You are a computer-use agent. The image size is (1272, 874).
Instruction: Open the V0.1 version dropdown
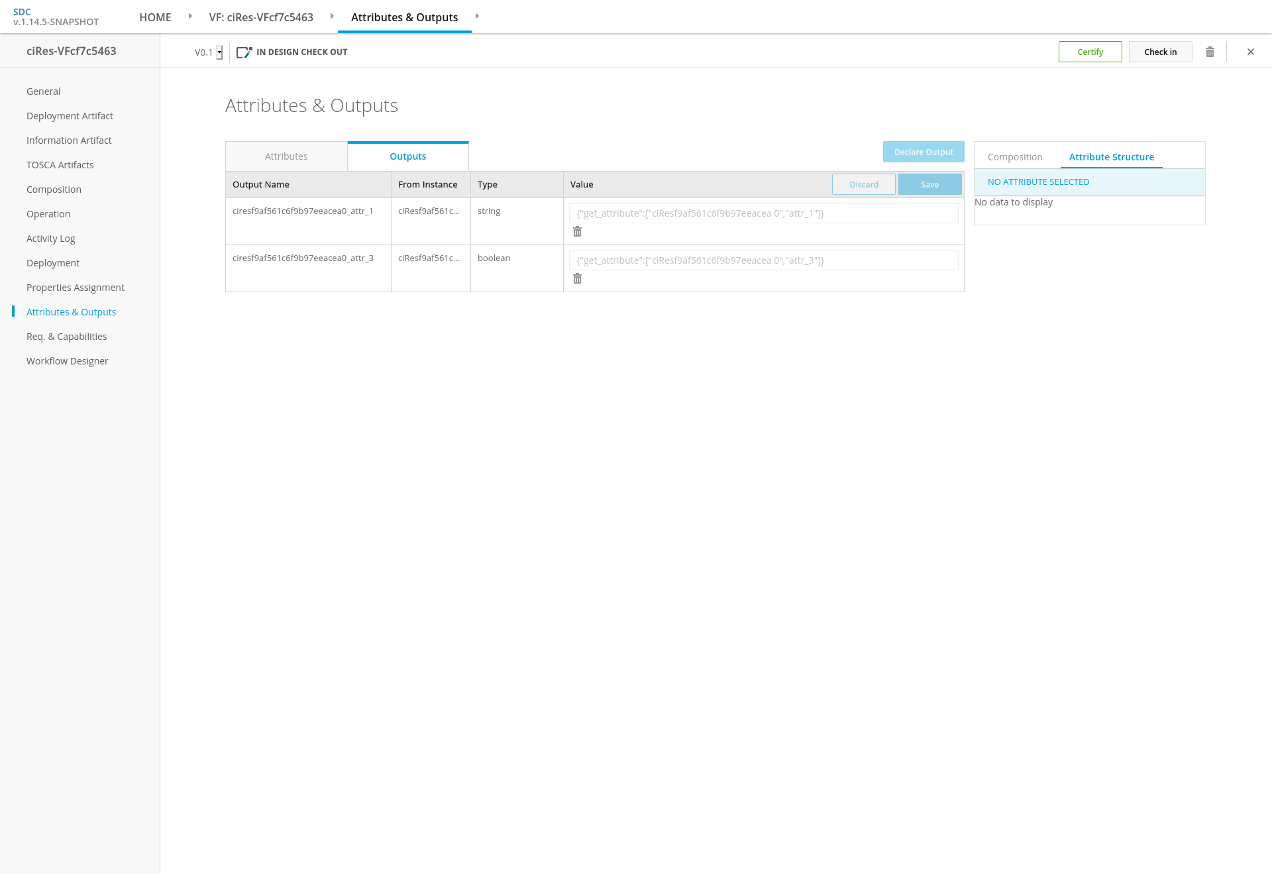(219, 52)
